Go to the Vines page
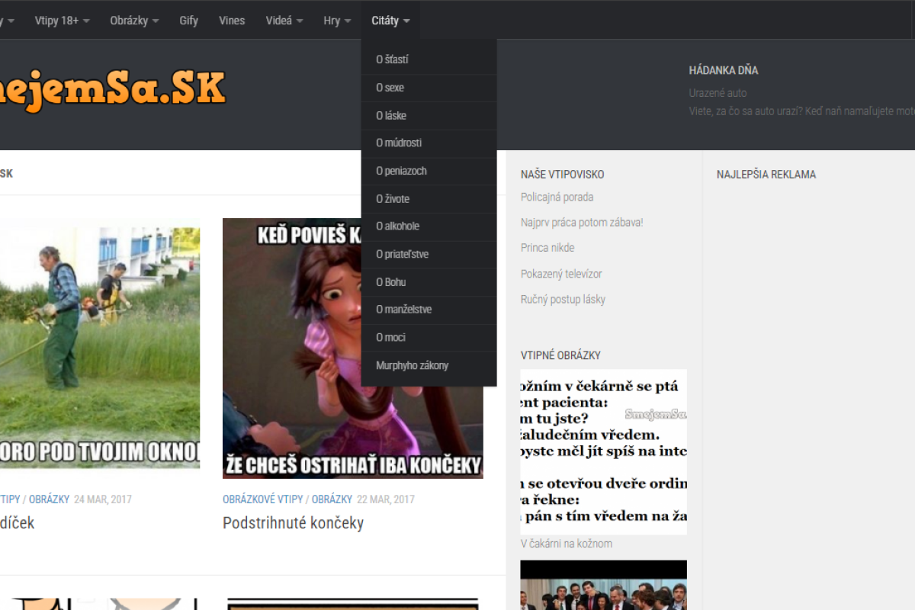 click(232, 21)
